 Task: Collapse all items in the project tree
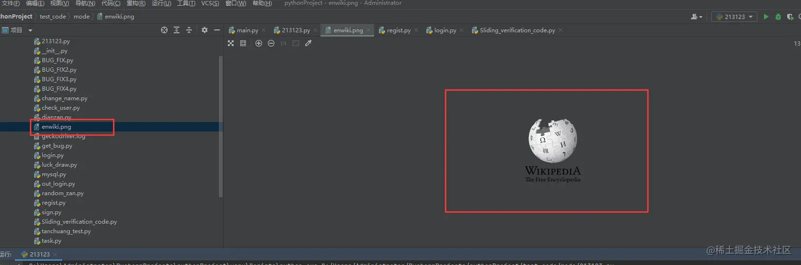(x=189, y=30)
